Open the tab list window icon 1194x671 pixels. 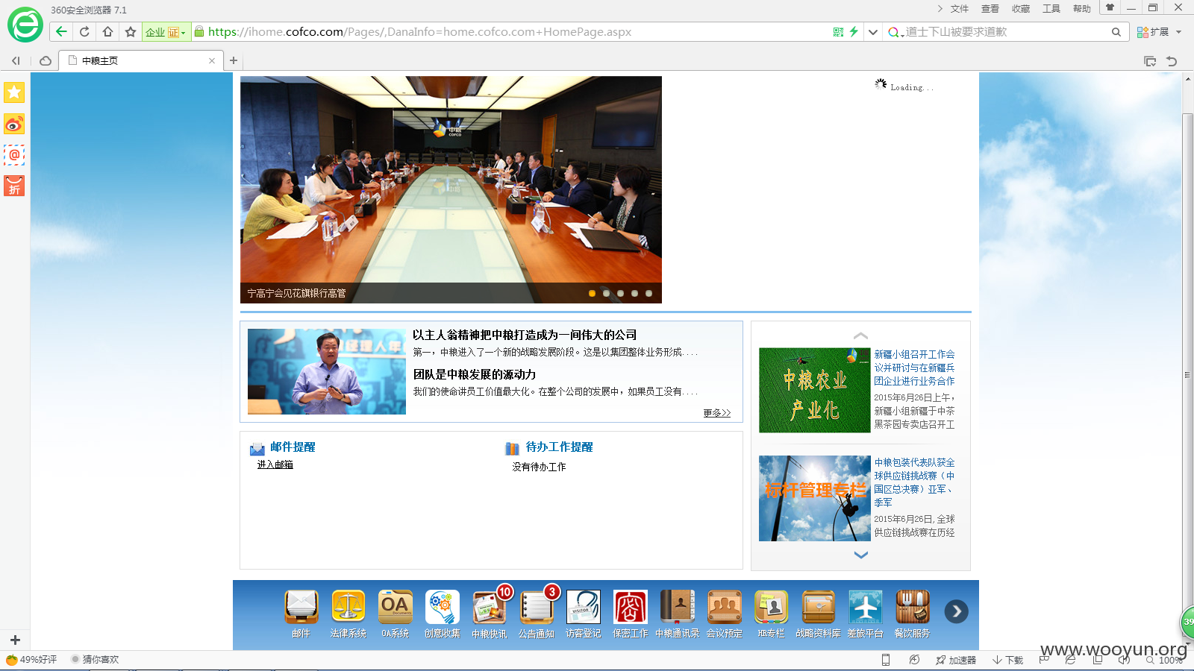(x=1150, y=61)
